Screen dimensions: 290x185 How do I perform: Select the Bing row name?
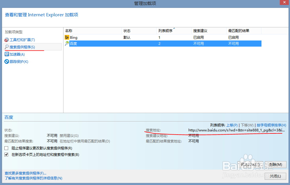(x=74, y=37)
